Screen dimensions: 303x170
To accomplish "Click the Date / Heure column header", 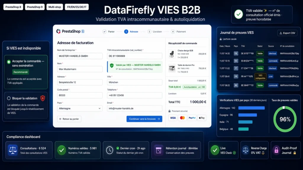I will (225, 46).
